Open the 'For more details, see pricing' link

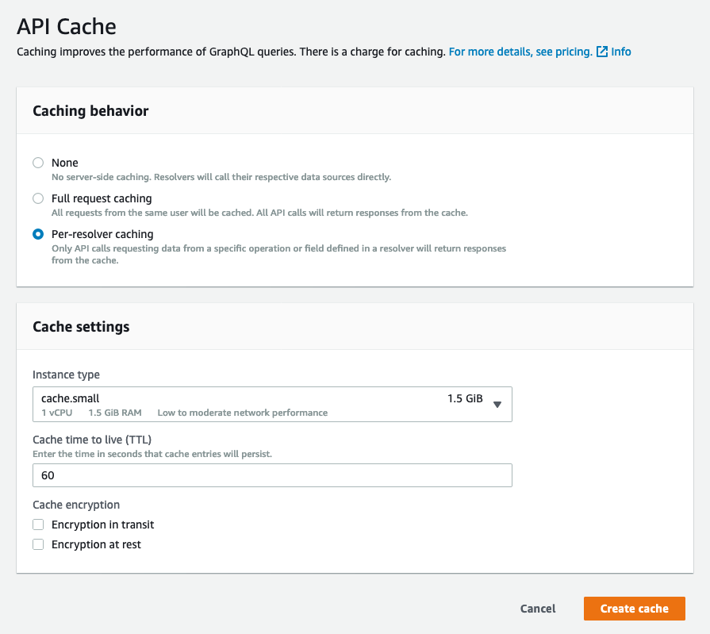pyautogui.click(x=520, y=52)
